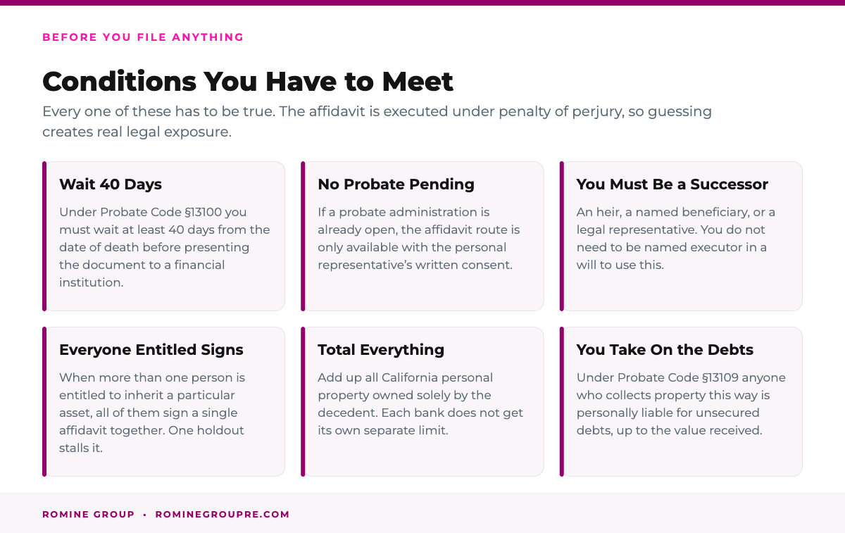Click the ROMINE GROUP footer text
The width and height of the screenshot is (845, 533).
(89, 515)
